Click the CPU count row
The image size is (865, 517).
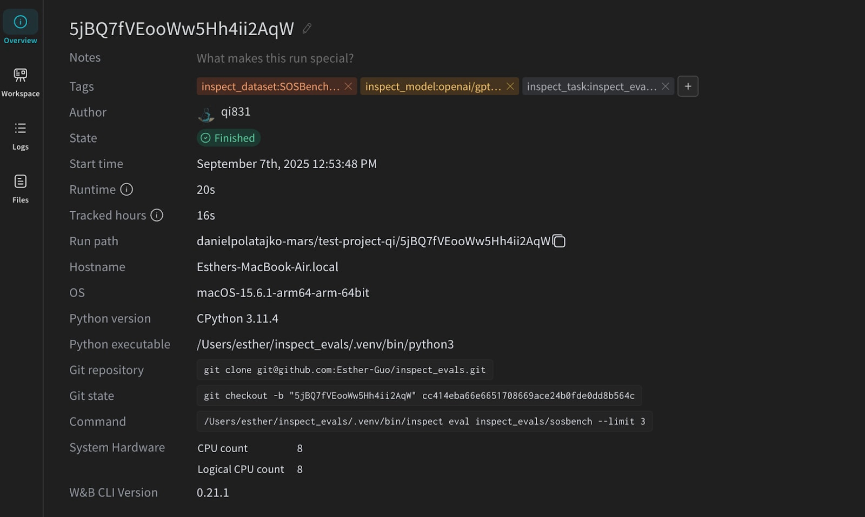[x=250, y=448]
